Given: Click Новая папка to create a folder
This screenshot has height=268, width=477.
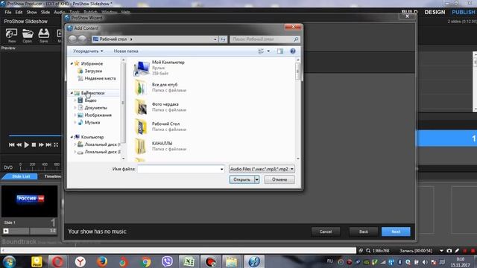Looking at the screenshot, I should [x=126, y=51].
